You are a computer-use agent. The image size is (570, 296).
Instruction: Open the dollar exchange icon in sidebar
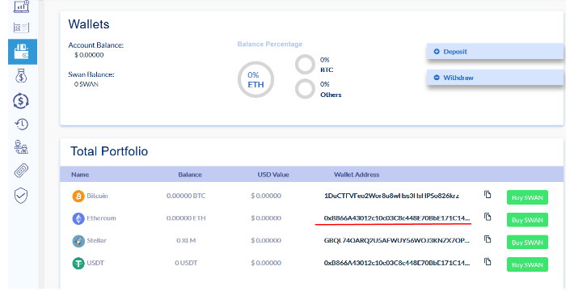click(x=21, y=101)
